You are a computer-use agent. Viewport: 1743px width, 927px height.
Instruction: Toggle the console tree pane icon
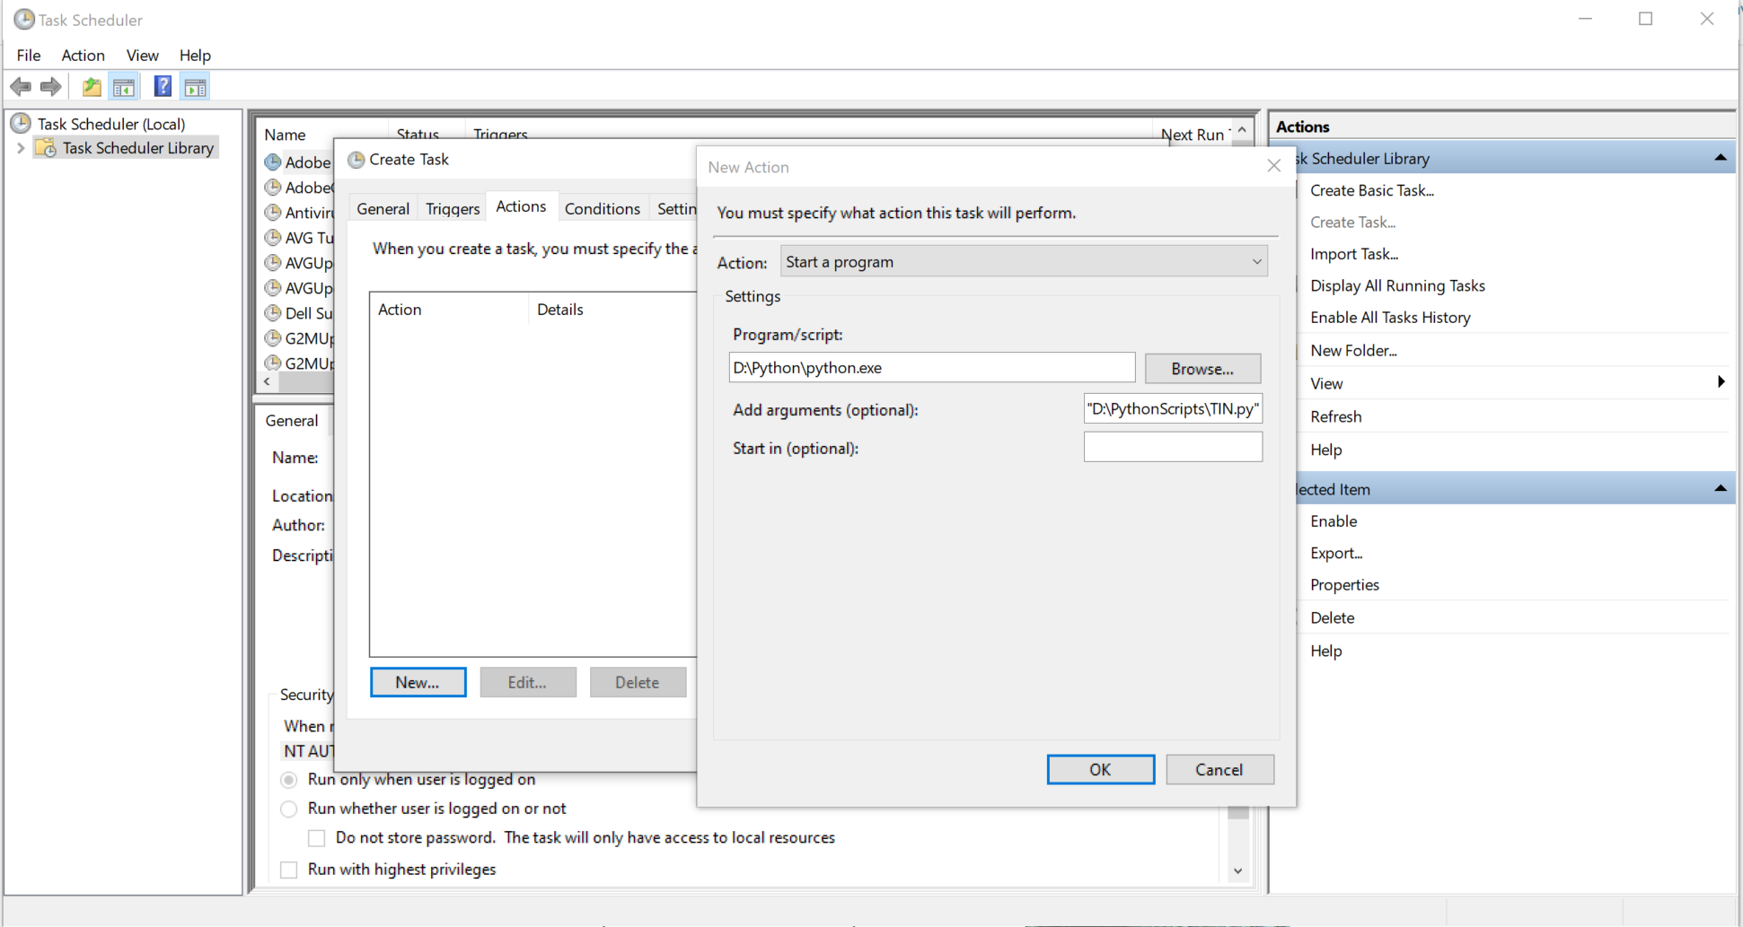[x=125, y=85]
